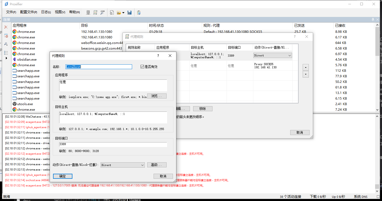Open the 视图(V) menu
The image size is (382, 201).
point(60,12)
